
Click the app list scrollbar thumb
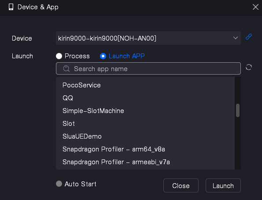point(238,110)
